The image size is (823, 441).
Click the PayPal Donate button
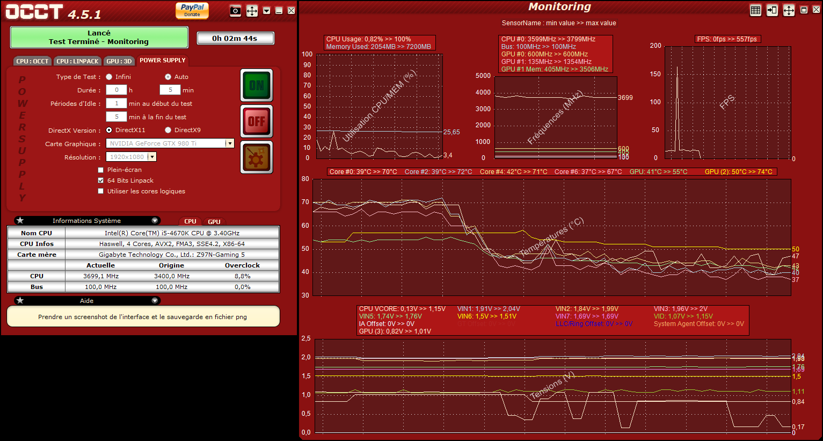click(x=192, y=10)
